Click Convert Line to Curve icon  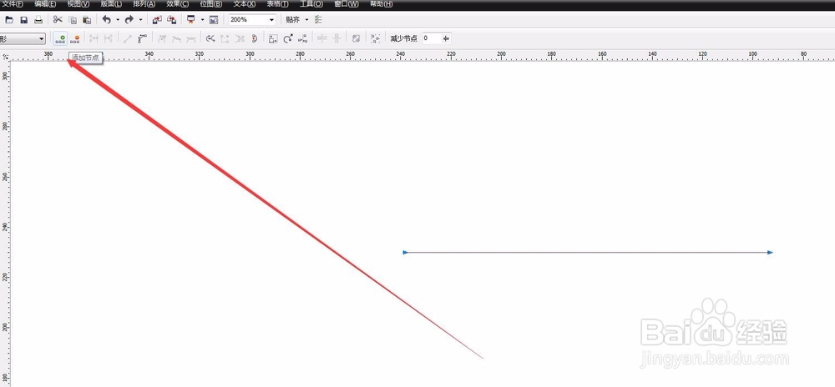click(x=142, y=38)
